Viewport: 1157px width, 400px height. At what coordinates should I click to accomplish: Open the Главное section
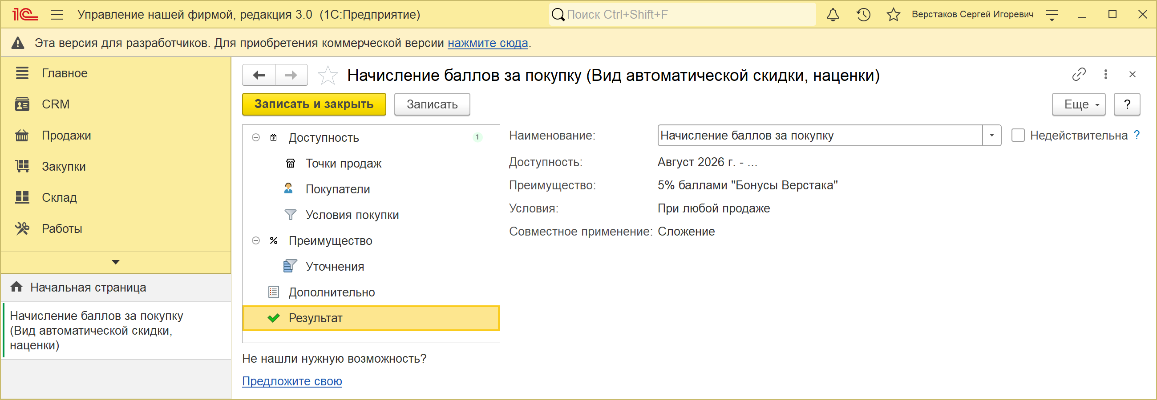(116, 73)
